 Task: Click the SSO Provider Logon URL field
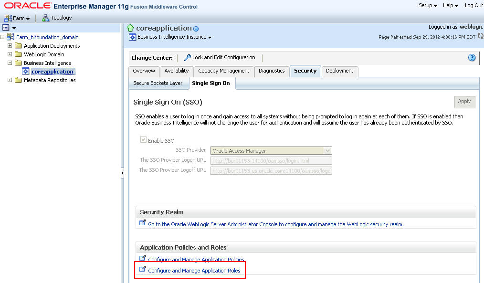coord(271,161)
